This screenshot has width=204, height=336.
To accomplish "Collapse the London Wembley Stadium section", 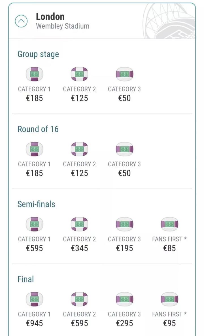I will coord(21,22).
